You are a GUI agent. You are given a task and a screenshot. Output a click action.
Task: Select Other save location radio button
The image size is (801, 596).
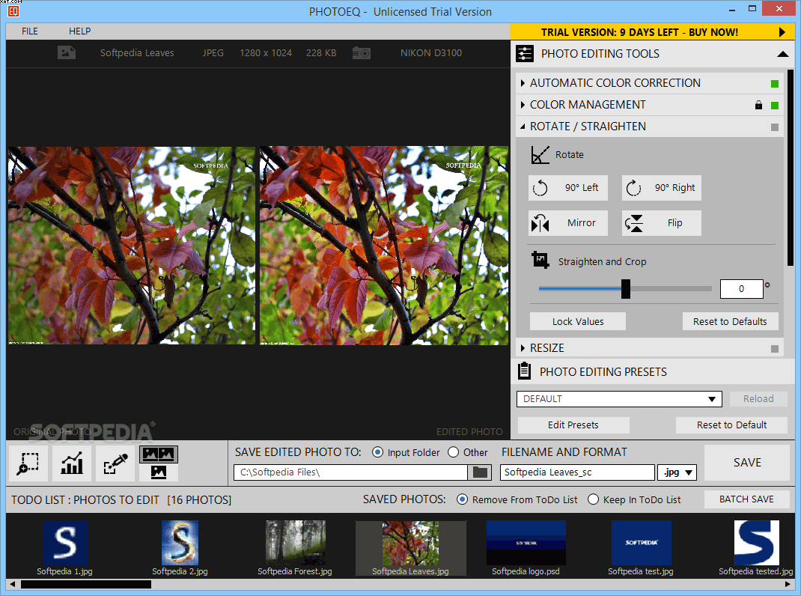(x=453, y=452)
